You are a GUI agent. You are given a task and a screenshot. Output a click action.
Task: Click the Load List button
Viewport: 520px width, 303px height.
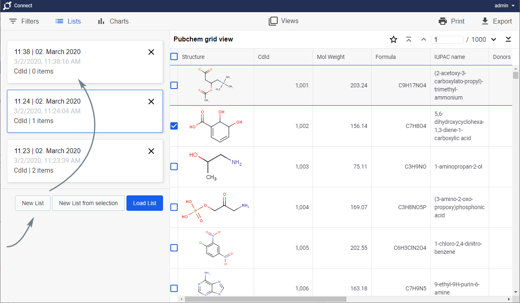(145, 203)
